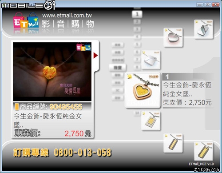The image size is (222, 173).
Task: Go to page 3 in the number list
Action: [x=137, y=29]
